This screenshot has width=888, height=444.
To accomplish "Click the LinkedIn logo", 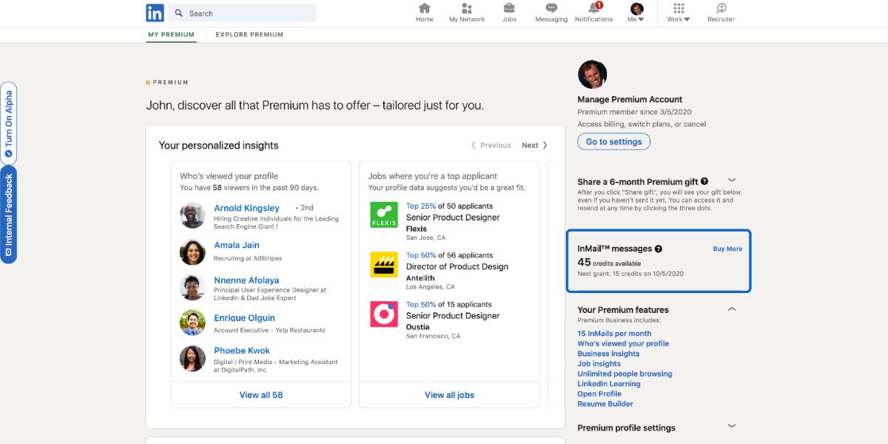I will click(155, 13).
